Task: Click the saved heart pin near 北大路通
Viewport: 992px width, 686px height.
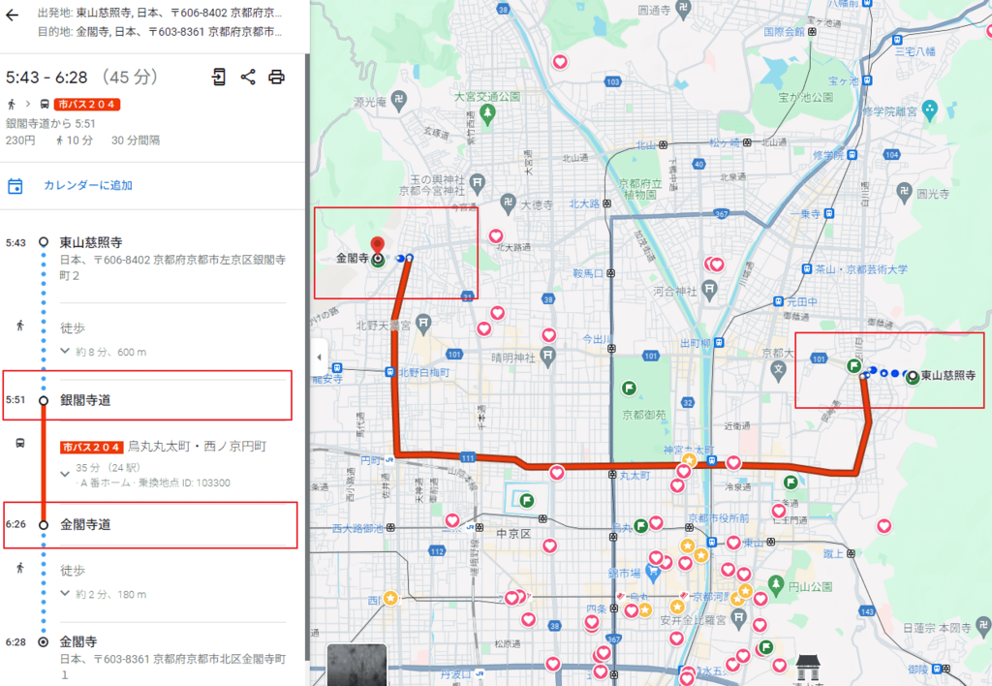Action: [496, 236]
